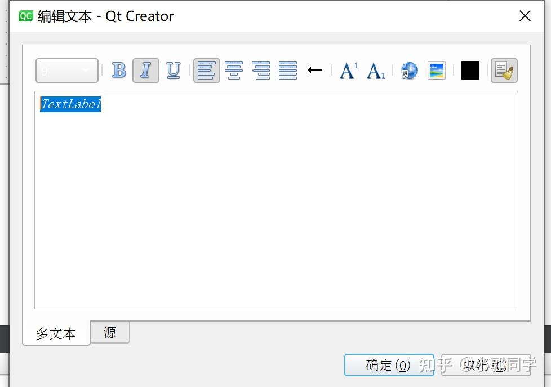Select the right align icon
Viewport: 551px width, 387px height.
[x=261, y=70]
